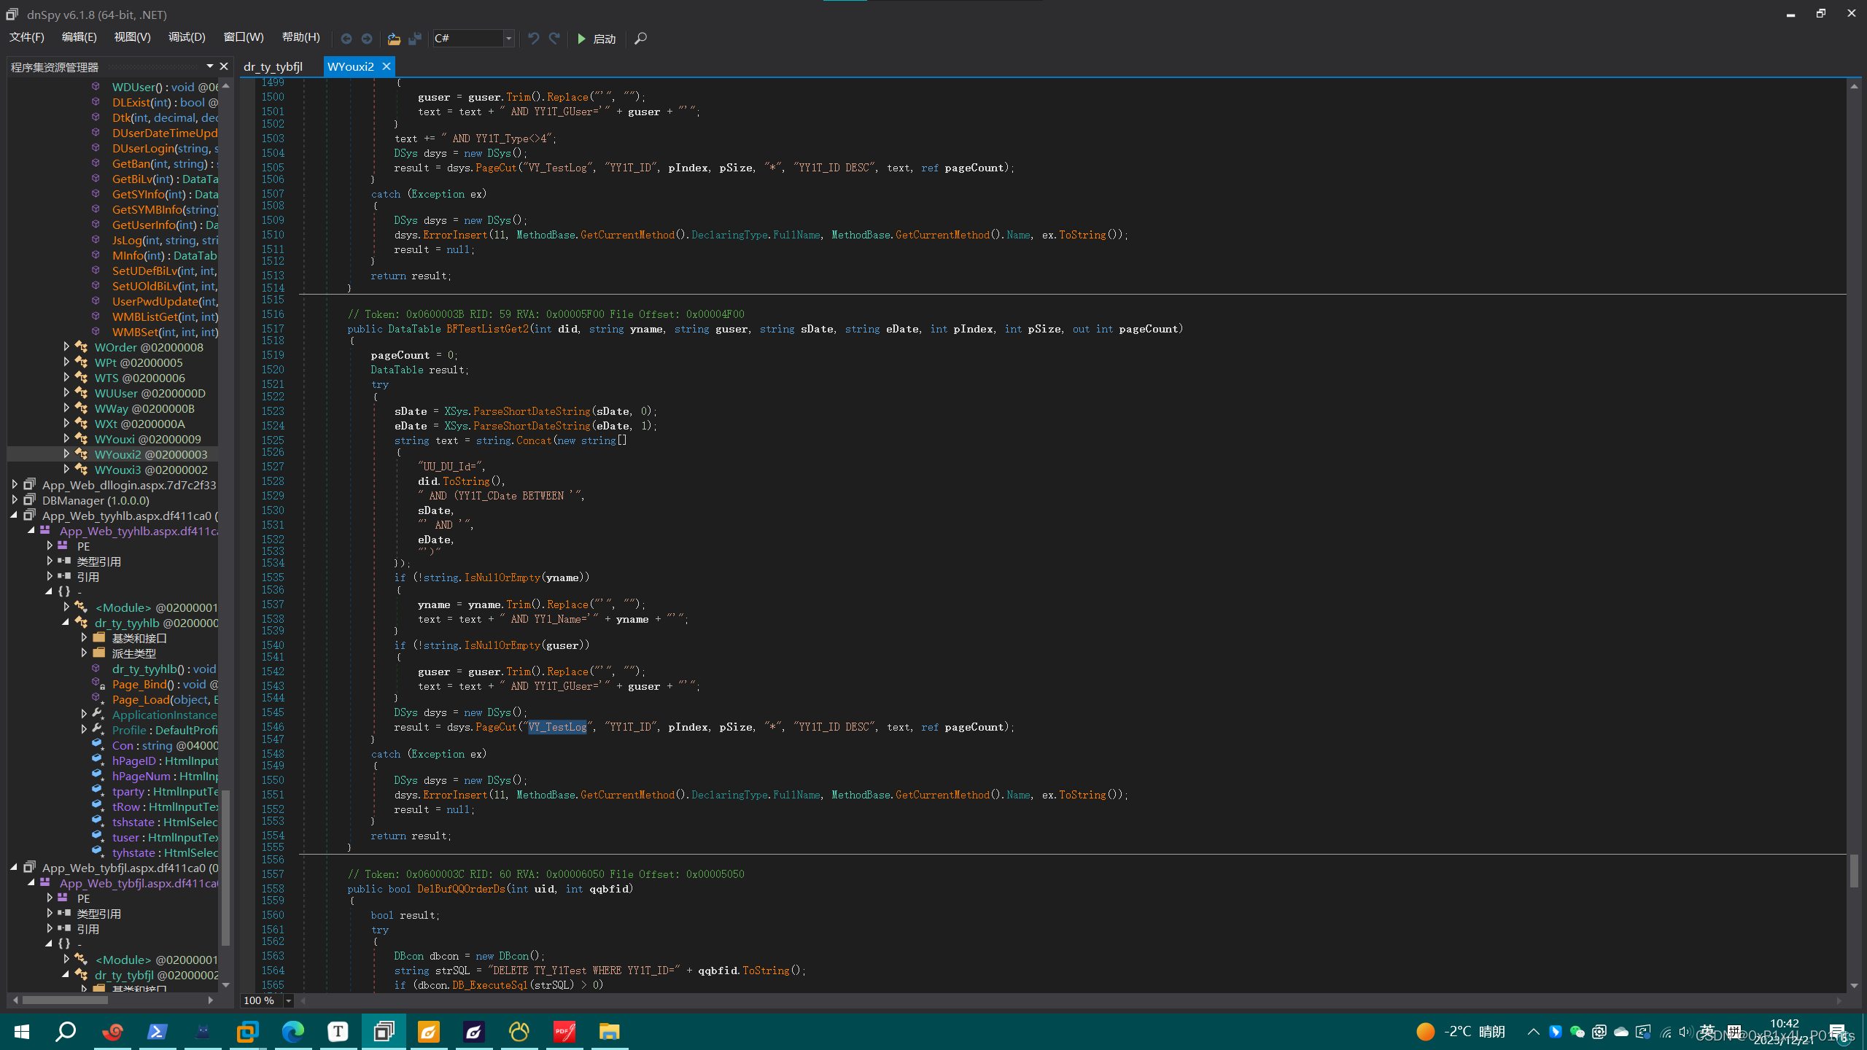Click ParseShortDateString on line 1523

pyautogui.click(x=532, y=411)
